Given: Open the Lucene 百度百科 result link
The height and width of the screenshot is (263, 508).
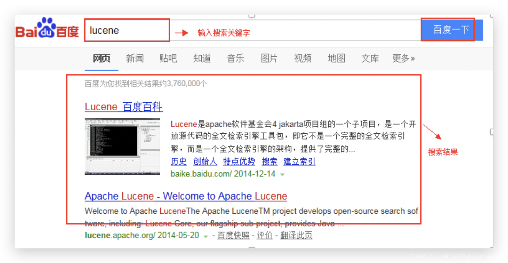Looking at the screenshot, I should pyautogui.click(x=123, y=106).
